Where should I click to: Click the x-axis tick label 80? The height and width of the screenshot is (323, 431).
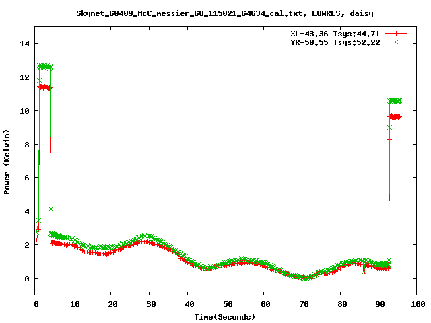[342, 304]
